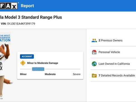The height and width of the screenshot is (102, 136).
Task: Open 'Last Owned in California' entry
Action: coord(113,64)
